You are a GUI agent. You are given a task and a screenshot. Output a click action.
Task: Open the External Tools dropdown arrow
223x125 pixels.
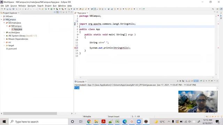click(65, 9)
